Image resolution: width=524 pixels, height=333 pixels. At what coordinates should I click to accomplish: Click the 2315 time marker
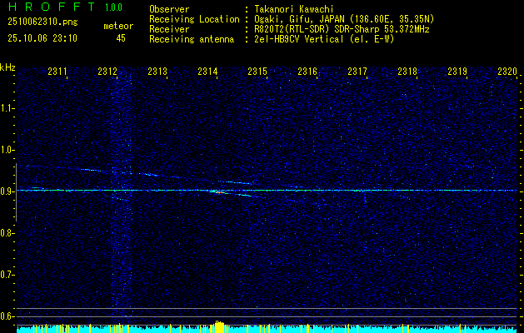[x=257, y=72]
